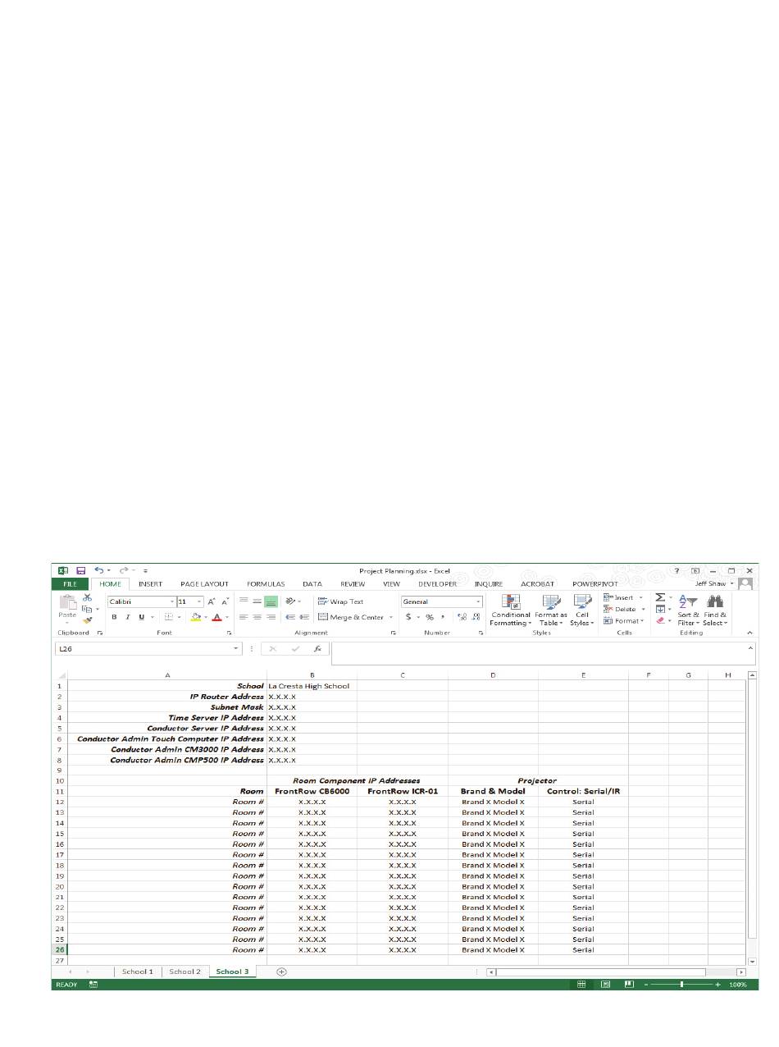The width and height of the screenshot is (779, 1047).
Task: Click the formula bar Enter checkmark
Action: pos(295,648)
